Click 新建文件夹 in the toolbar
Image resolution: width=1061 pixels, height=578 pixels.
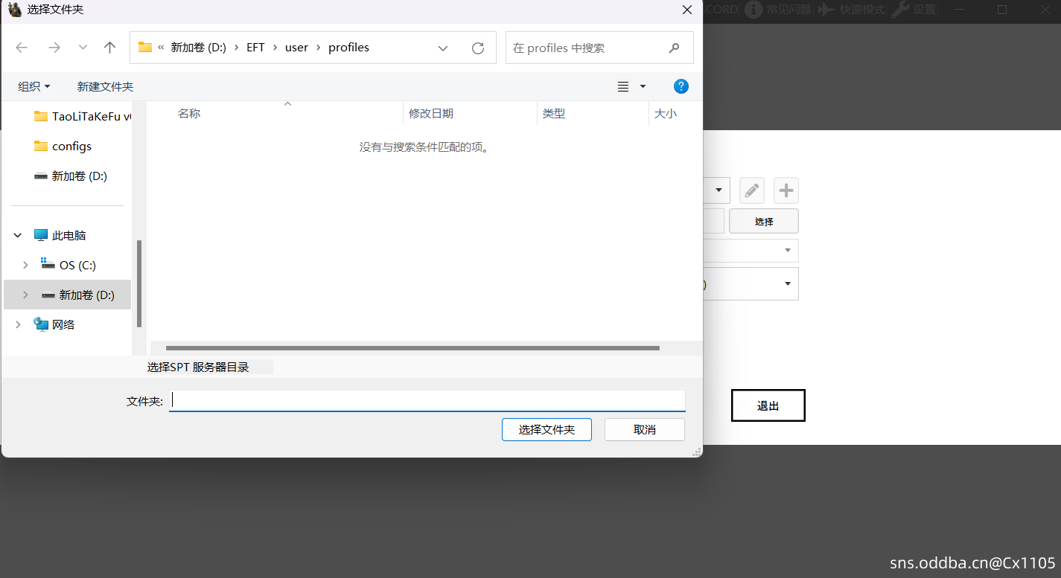[x=105, y=87]
